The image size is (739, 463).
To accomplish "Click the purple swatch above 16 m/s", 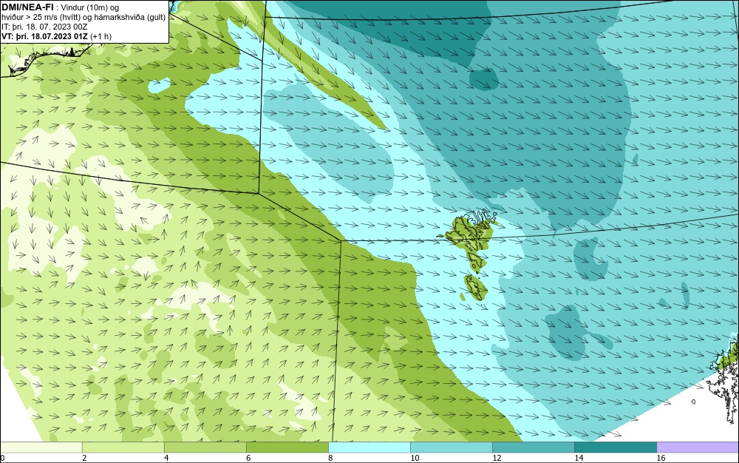I will (698, 447).
